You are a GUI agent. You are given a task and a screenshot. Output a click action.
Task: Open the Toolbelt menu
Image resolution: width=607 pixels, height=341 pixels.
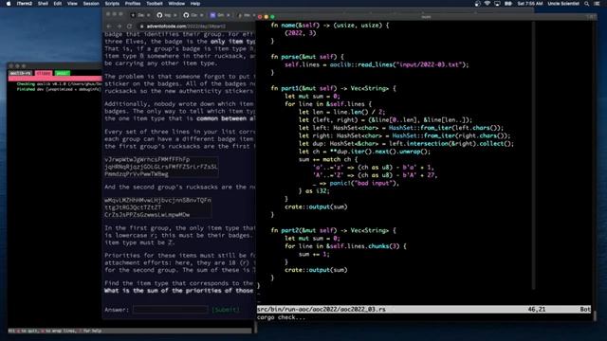(154, 4)
